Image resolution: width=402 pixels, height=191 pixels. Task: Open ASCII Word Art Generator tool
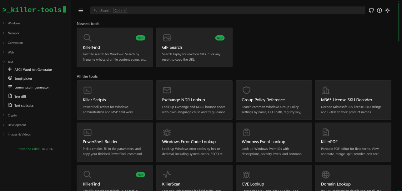coord(33,70)
